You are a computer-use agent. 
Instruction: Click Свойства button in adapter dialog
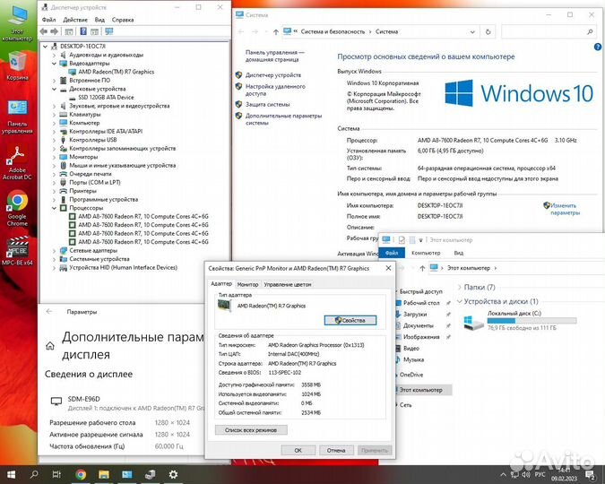tap(350, 320)
